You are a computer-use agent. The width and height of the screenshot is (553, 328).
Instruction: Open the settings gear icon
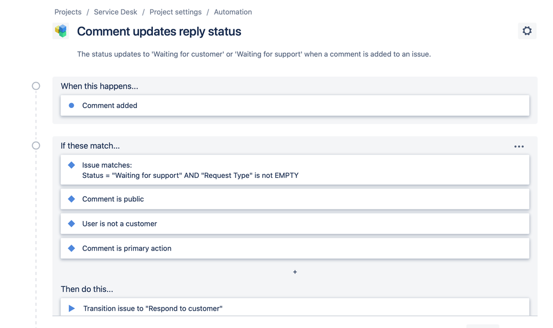pos(527,31)
